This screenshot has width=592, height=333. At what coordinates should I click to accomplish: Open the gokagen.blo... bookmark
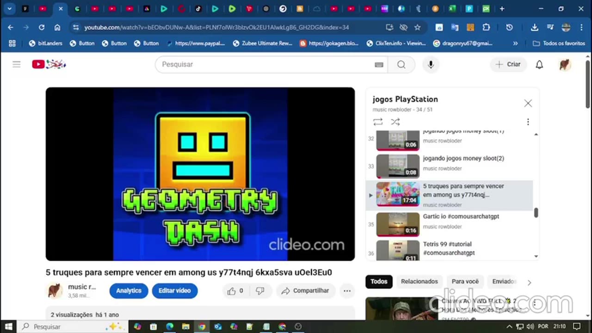(329, 43)
